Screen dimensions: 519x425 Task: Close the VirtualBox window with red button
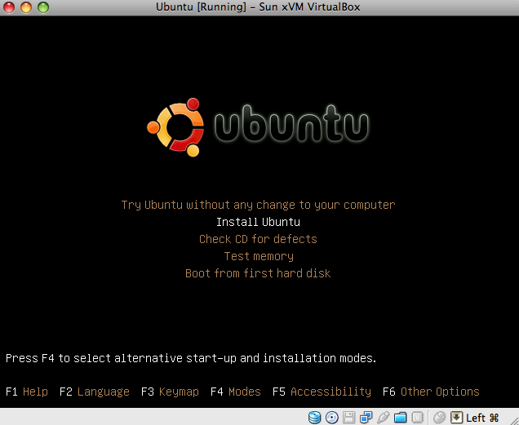pyautogui.click(x=9, y=7)
